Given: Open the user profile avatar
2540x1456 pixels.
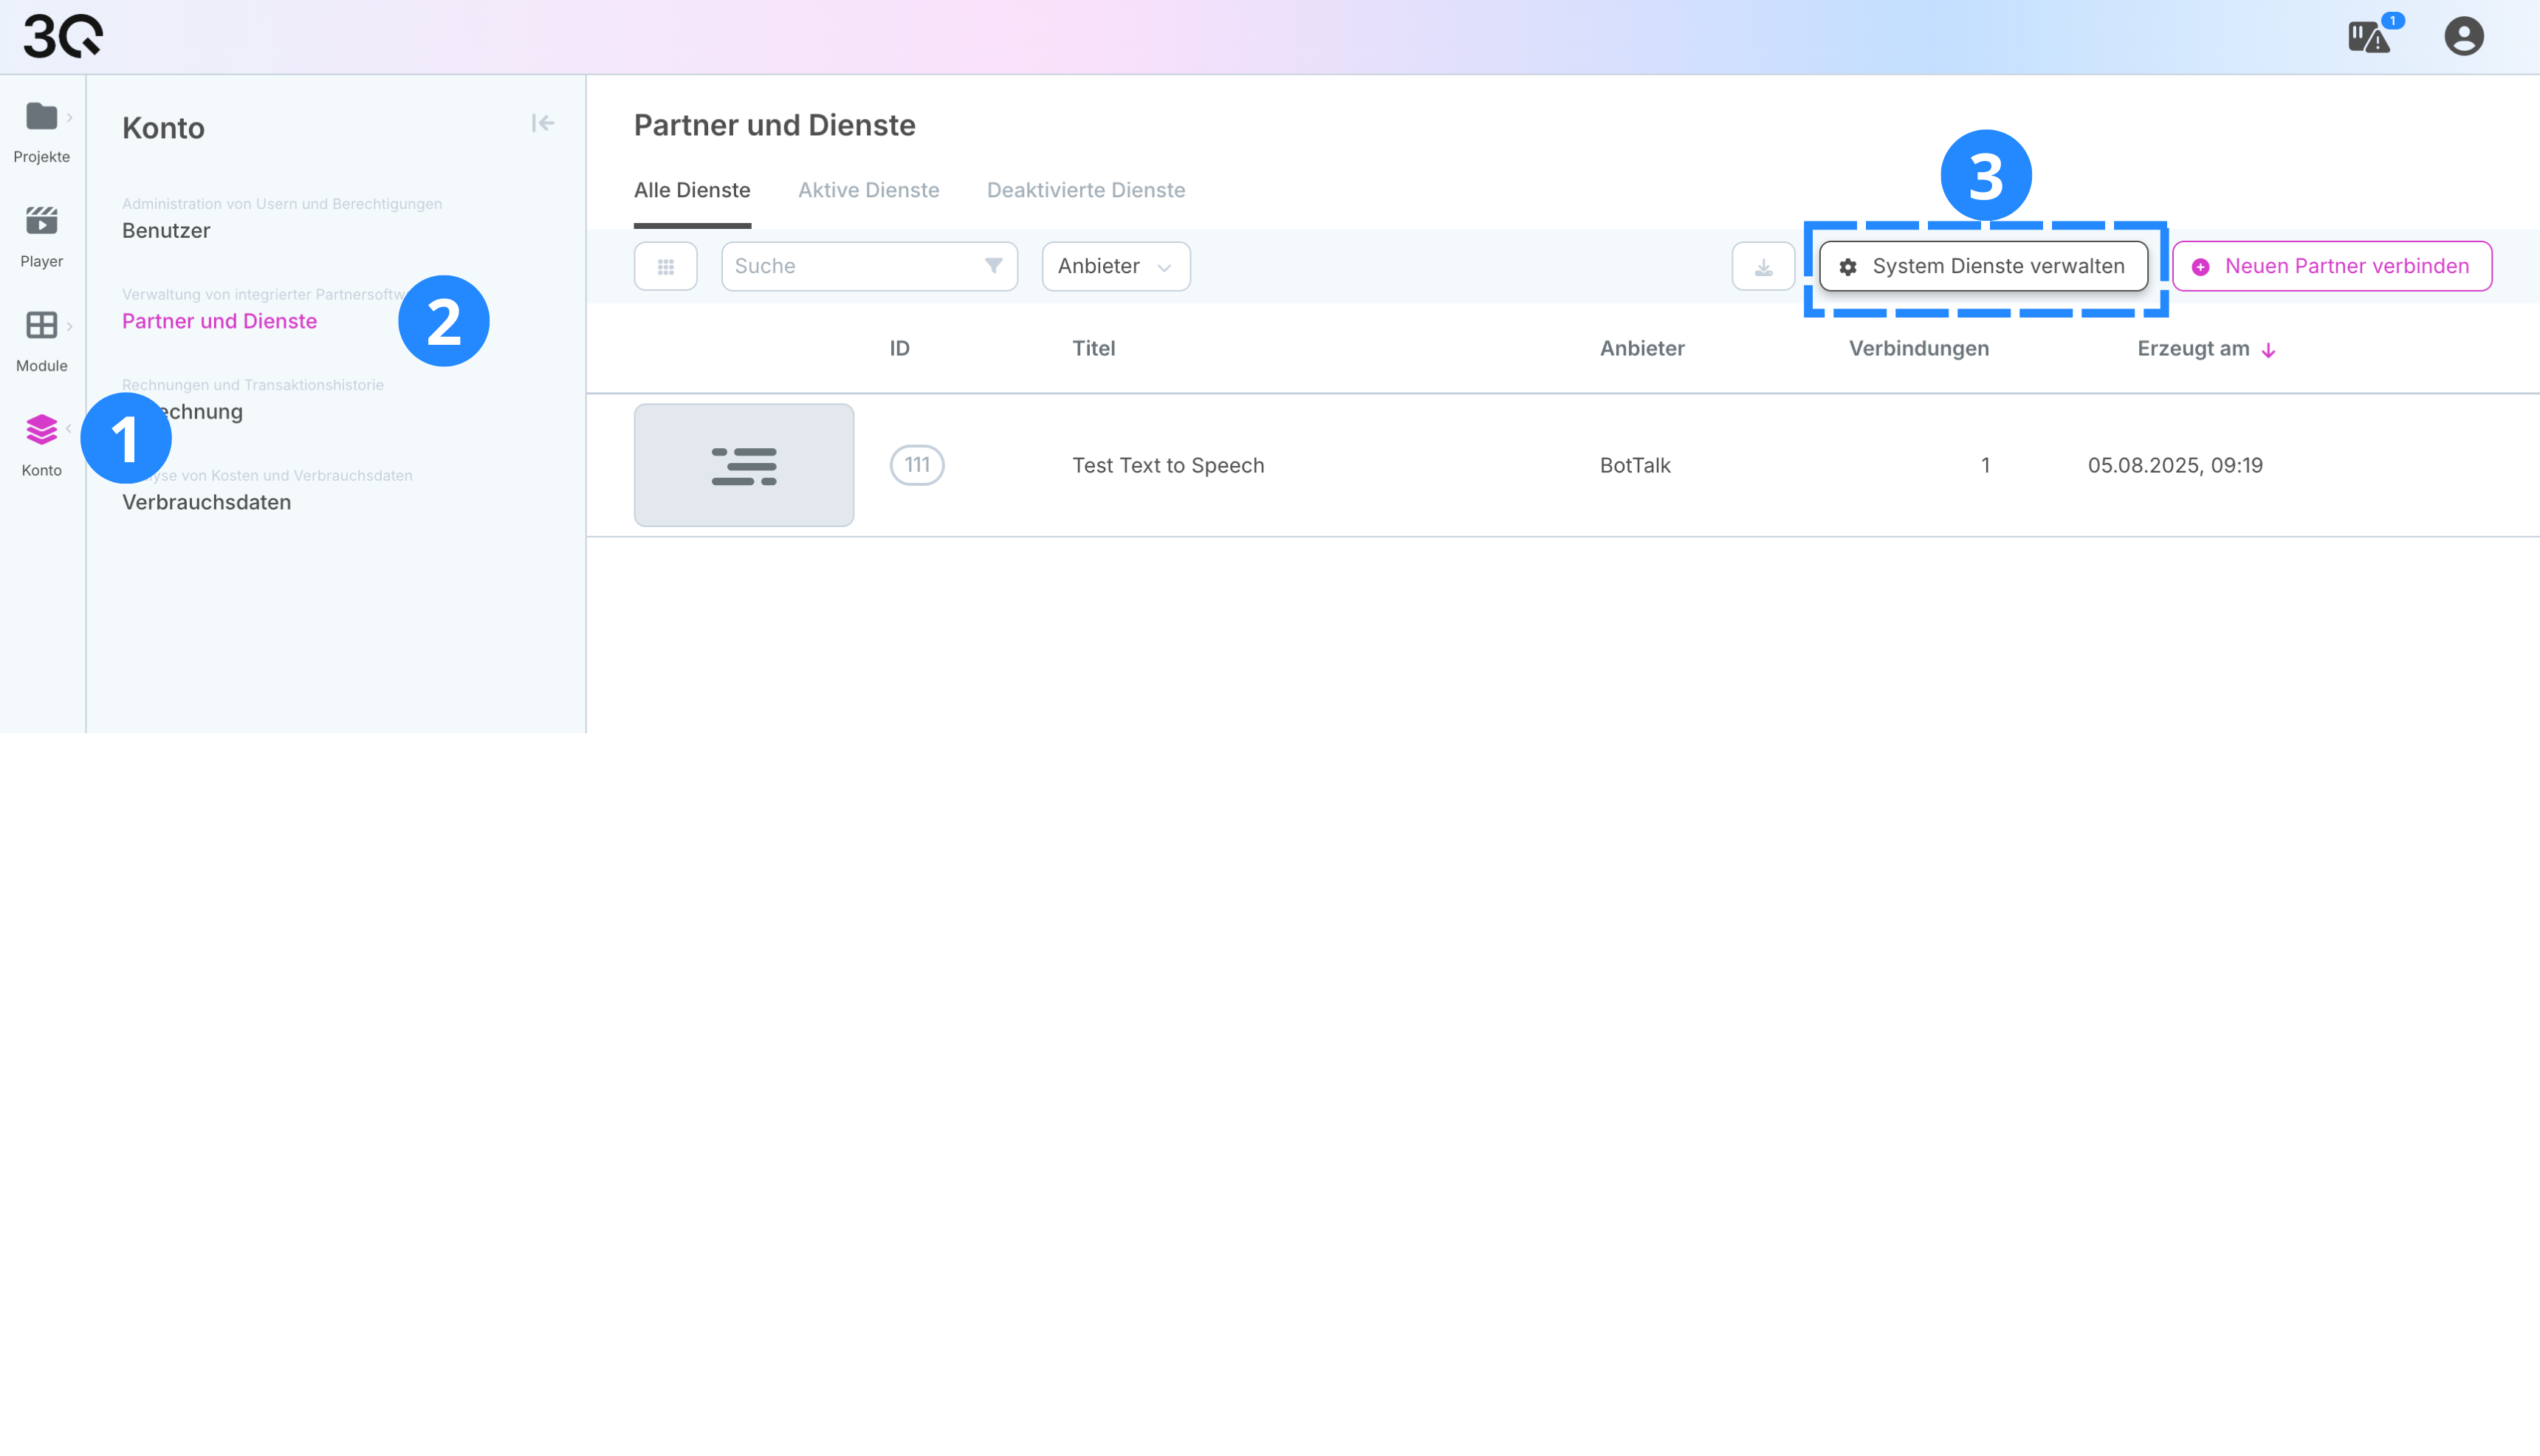Looking at the screenshot, I should (x=2463, y=37).
